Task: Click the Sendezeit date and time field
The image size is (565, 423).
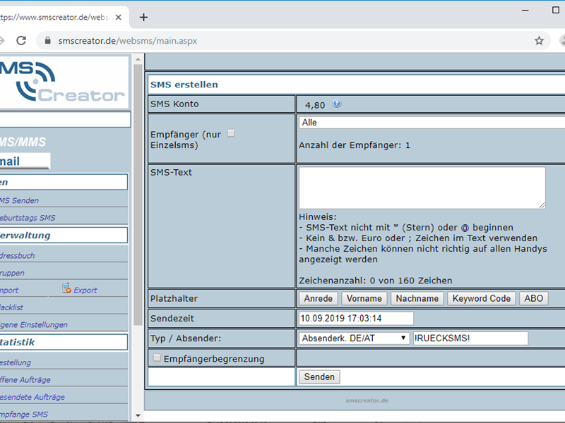Action: coord(355,319)
